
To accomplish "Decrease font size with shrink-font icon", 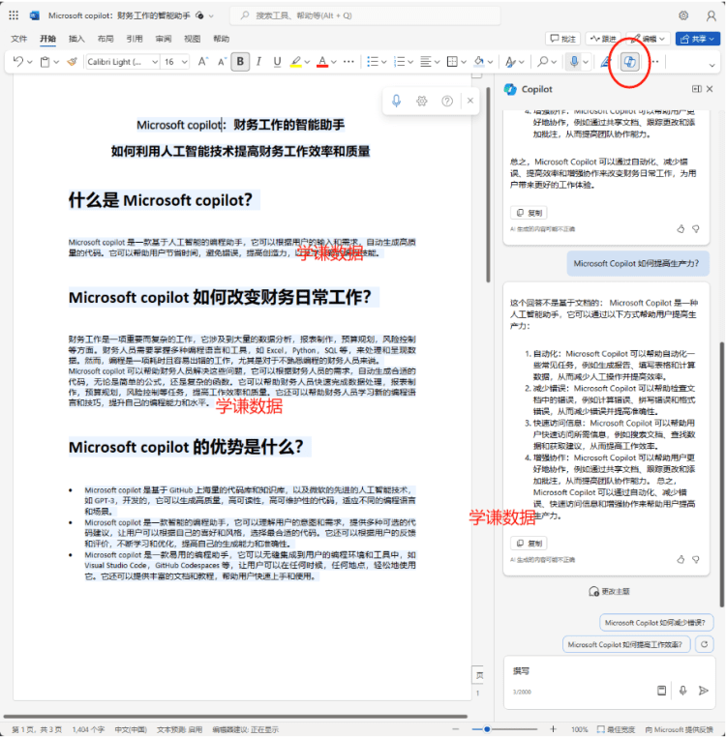I will click(222, 62).
